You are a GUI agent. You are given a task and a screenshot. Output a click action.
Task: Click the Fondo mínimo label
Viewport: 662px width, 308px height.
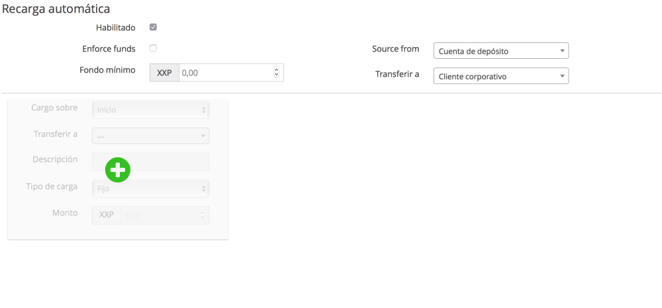coord(107,69)
